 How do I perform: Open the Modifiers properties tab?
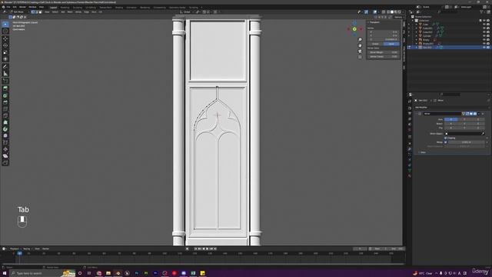(410, 149)
